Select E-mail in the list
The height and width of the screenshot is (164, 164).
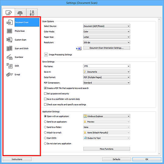[x=17, y=74]
